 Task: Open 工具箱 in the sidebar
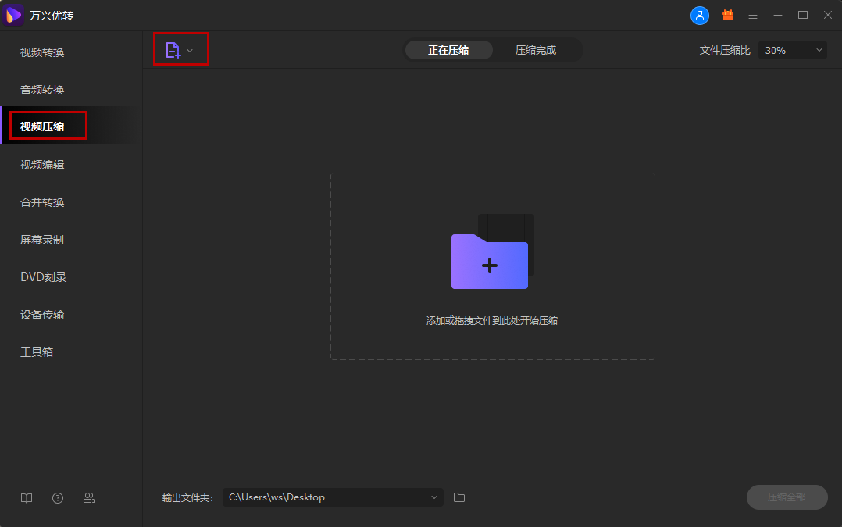[x=70, y=352]
